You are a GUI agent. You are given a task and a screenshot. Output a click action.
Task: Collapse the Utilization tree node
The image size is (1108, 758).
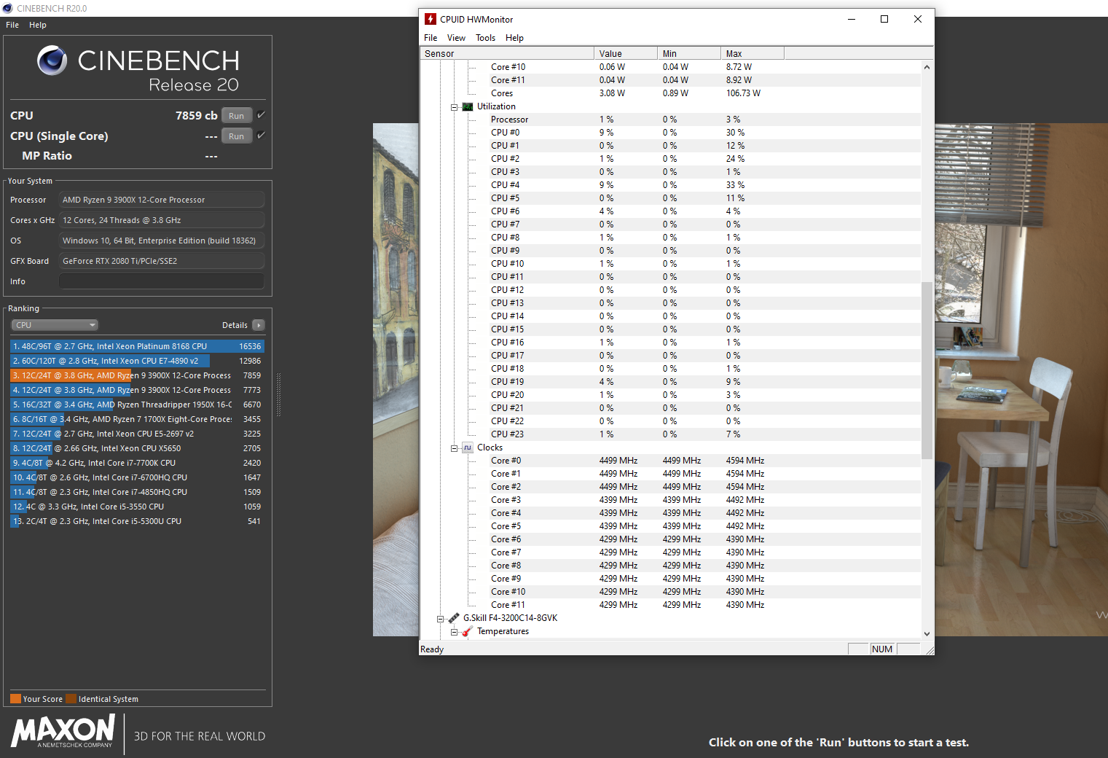[454, 107]
